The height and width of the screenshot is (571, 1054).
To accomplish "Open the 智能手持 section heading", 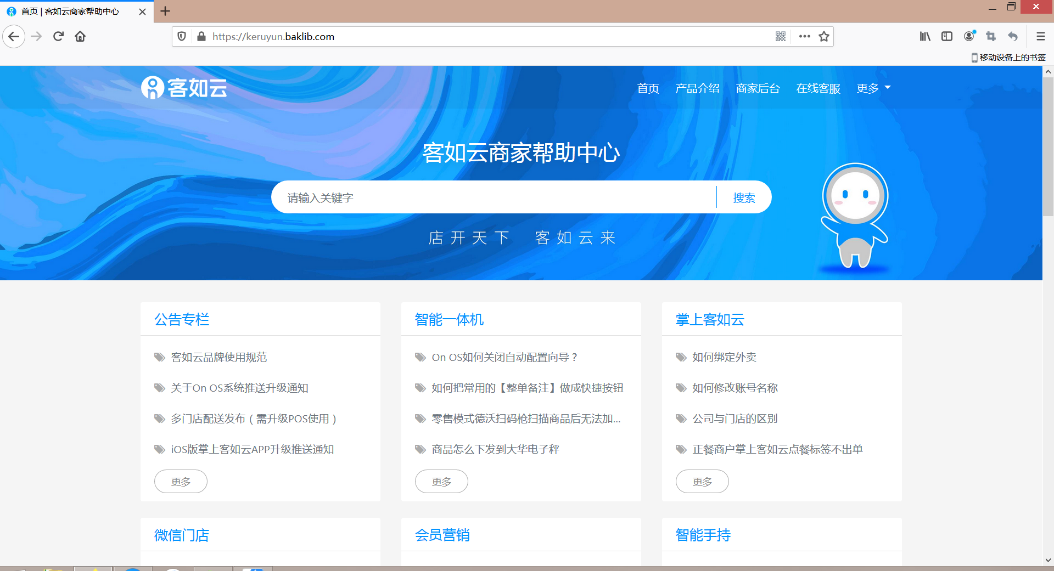I will tap(703, 535).
